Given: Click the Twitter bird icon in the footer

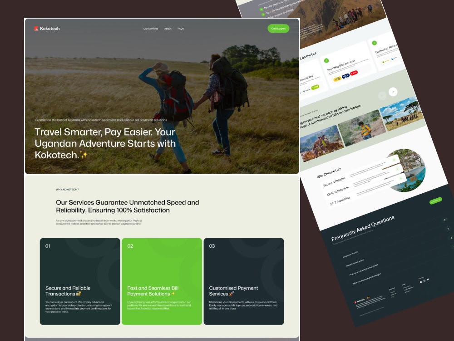Looking at the screenshot, I should [x=428, y=280].
